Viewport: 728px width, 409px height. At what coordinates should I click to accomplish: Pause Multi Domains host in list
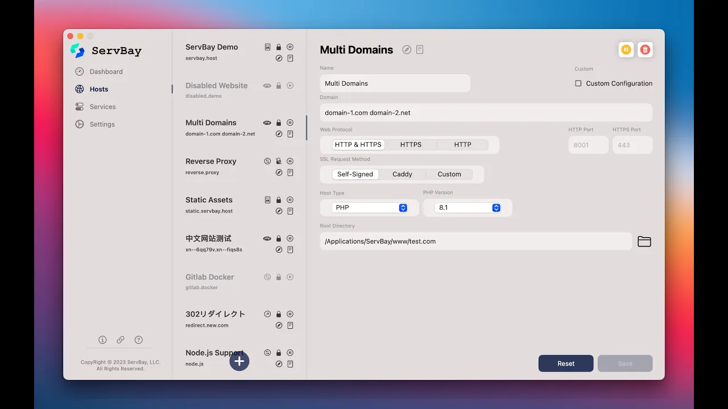(x=290, y=123)
